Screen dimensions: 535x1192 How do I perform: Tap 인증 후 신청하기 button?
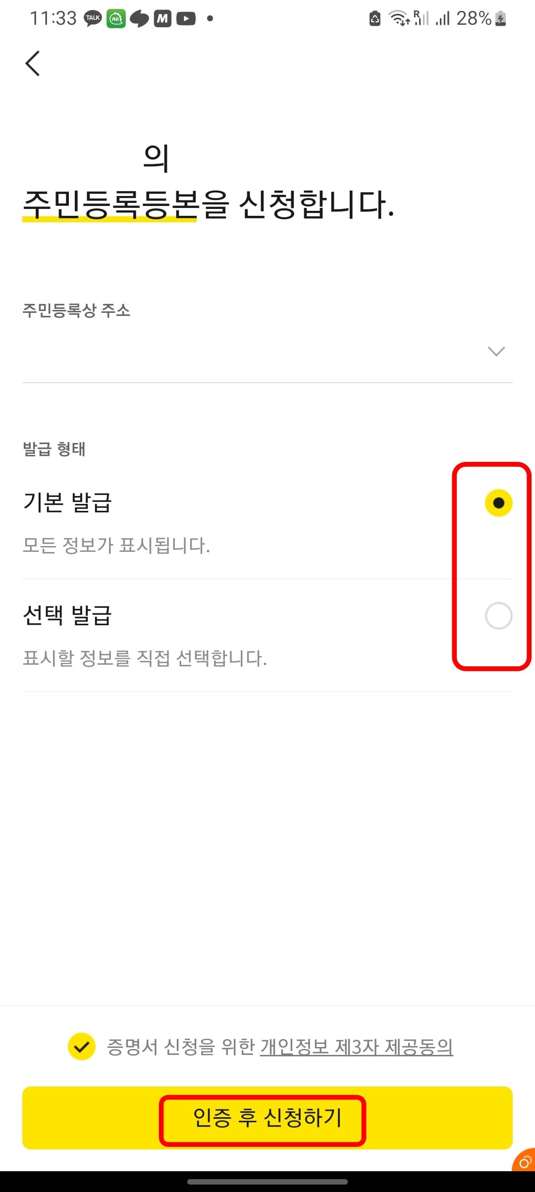[267, 1118]
